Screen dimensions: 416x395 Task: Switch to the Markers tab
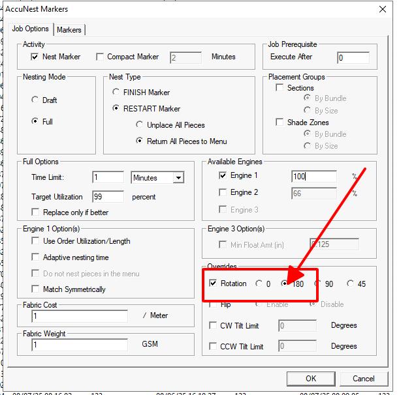(x=69, y=29)
